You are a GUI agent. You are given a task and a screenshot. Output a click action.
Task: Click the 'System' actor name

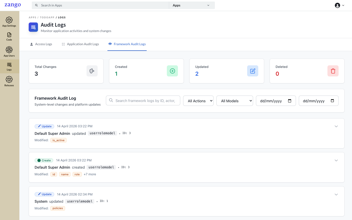point(41,201)
